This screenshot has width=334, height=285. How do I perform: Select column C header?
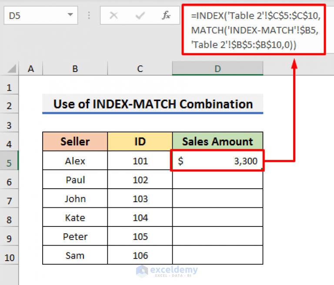point(140,69)
